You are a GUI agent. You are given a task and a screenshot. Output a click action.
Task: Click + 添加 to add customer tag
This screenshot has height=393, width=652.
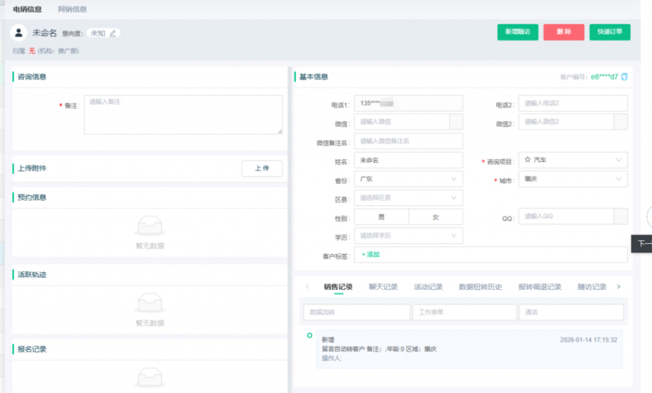pos(371,254)
